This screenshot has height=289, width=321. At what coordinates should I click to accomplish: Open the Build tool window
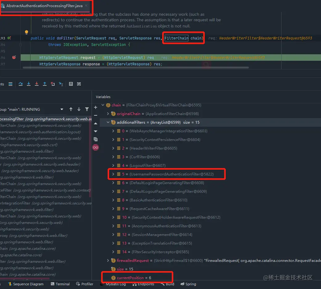coord(167,284)
